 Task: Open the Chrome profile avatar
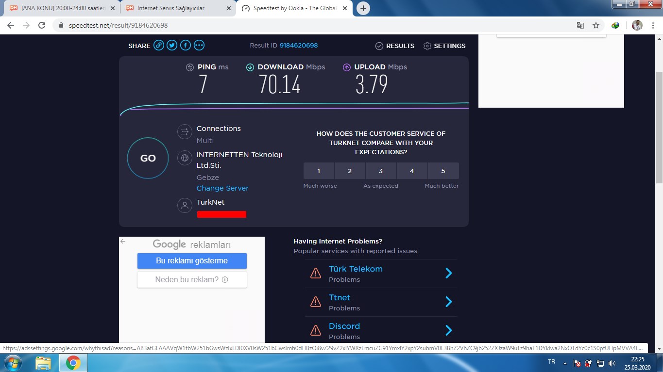pos(637,25)
